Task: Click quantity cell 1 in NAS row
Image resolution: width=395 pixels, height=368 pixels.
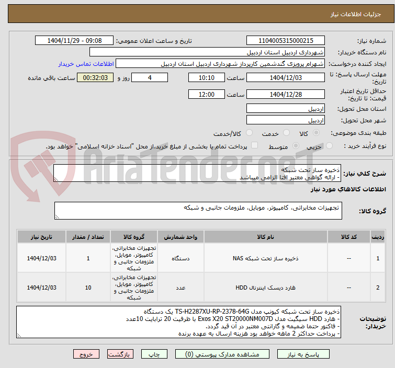Action: [x=88, y=259]
